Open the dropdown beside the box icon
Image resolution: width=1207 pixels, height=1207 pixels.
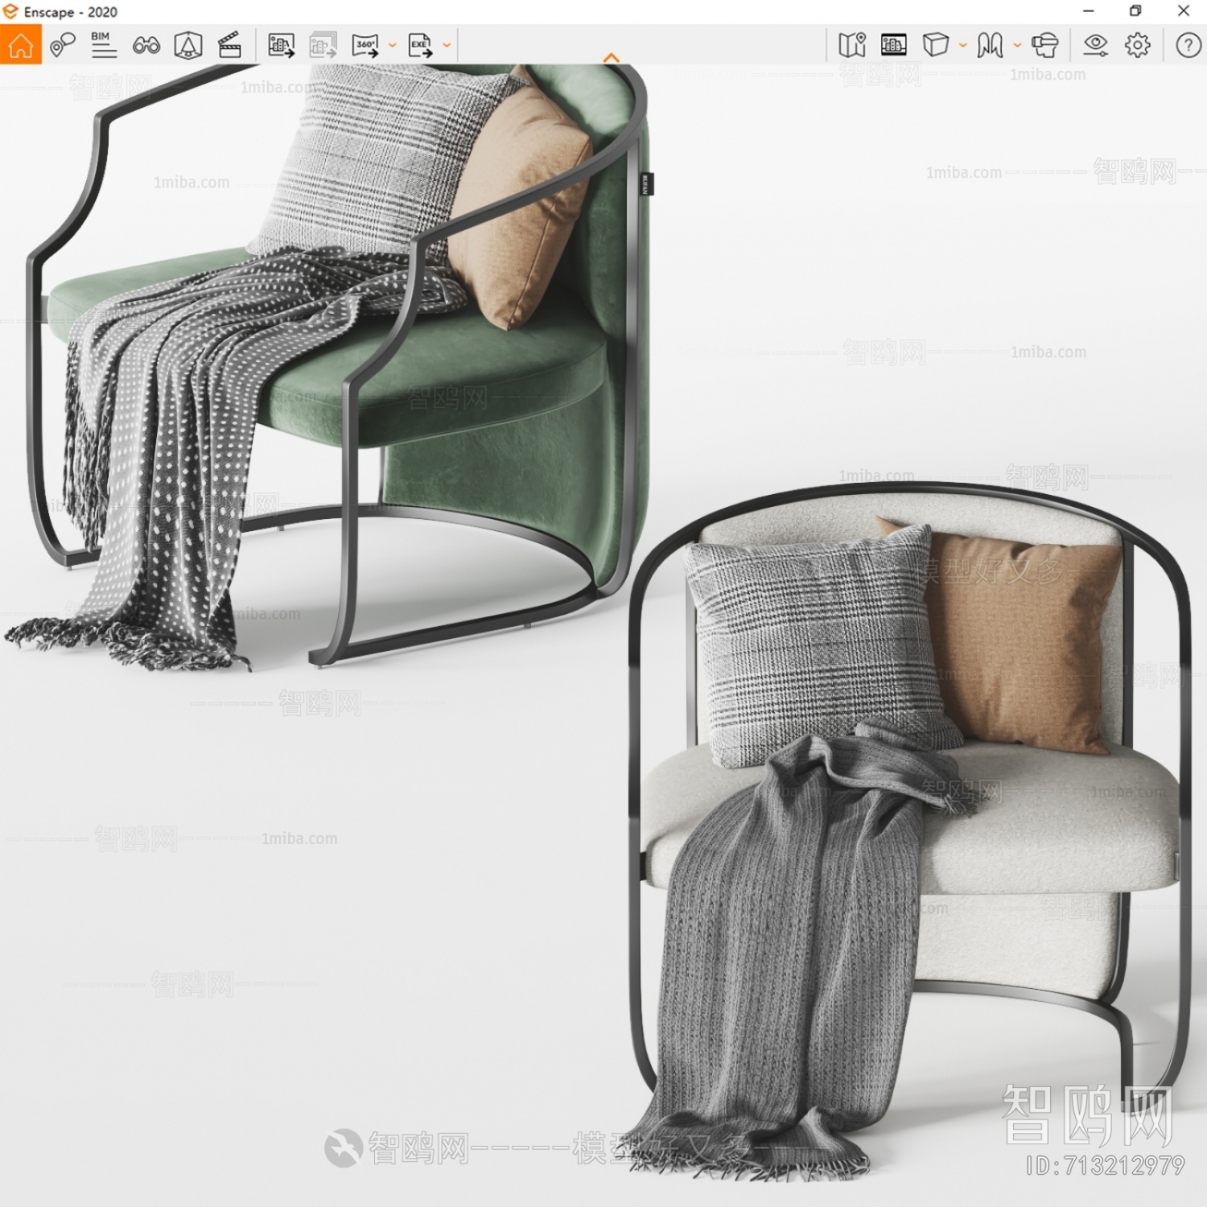[x=963, y=46]
